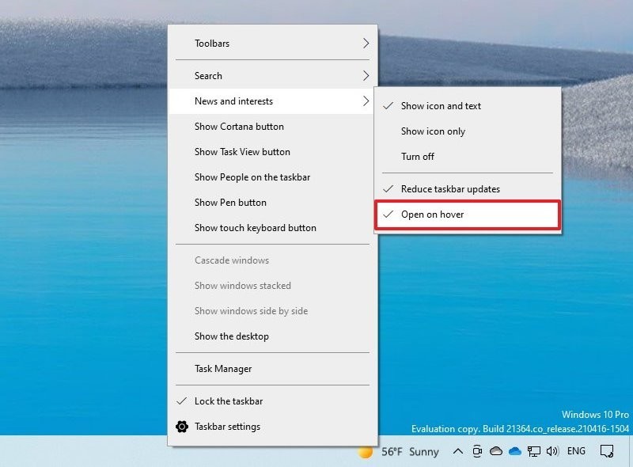Open Taskbar settings gear icon

coord(182,427)
